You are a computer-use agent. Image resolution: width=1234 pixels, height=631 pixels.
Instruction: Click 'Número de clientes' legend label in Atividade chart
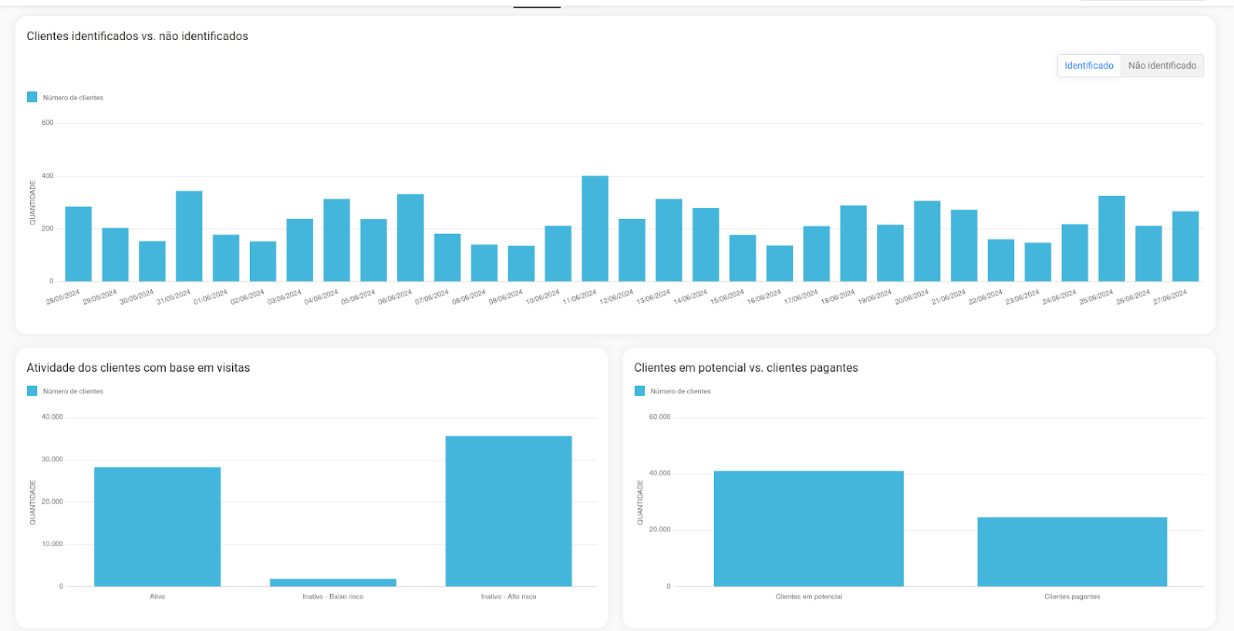coord(73,391)
